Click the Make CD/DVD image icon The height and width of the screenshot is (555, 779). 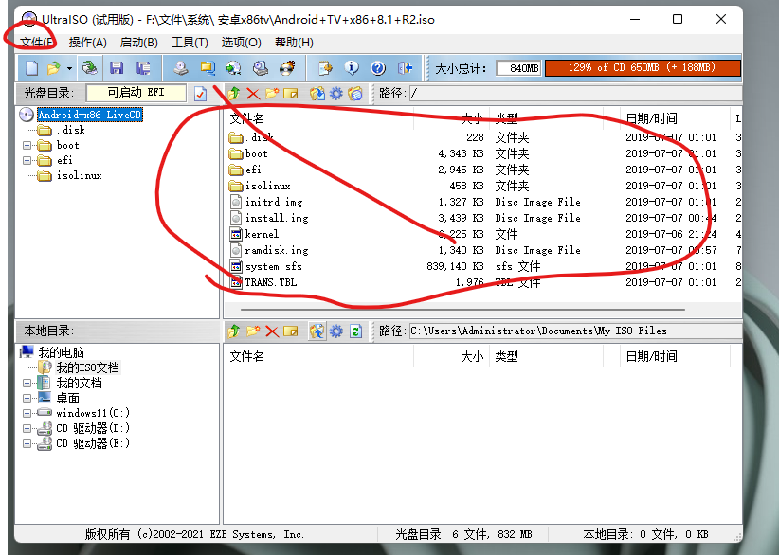[x=180, y=68]
